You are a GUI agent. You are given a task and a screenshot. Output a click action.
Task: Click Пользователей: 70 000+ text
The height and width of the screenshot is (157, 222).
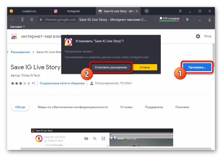pos(113,83)
